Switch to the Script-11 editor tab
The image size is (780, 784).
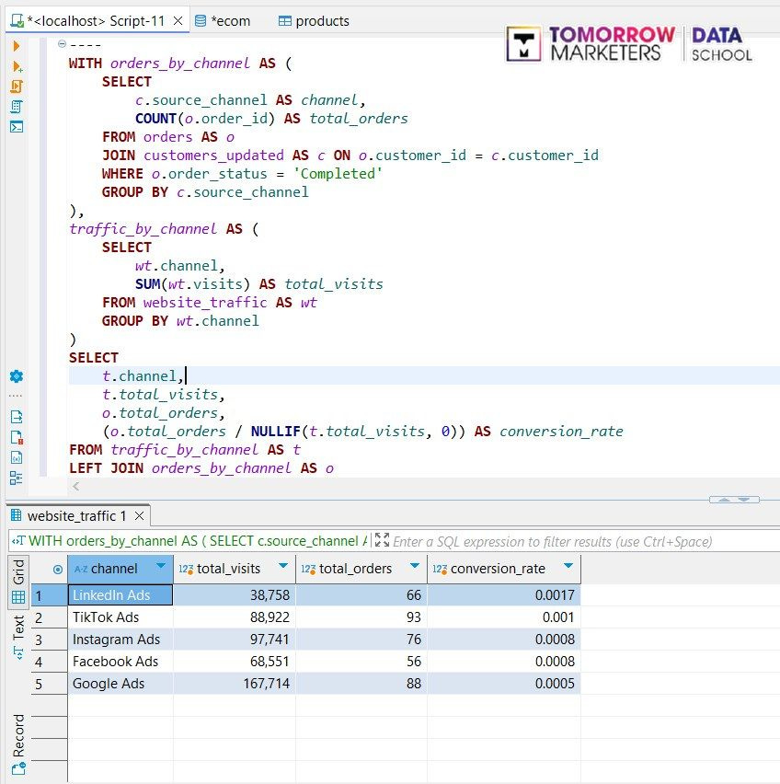pyautogui.click(x=96, y=21)
